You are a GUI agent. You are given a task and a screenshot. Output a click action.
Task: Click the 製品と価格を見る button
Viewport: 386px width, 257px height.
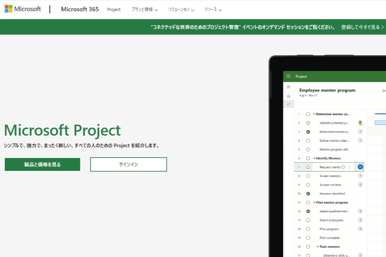point(42,164)
